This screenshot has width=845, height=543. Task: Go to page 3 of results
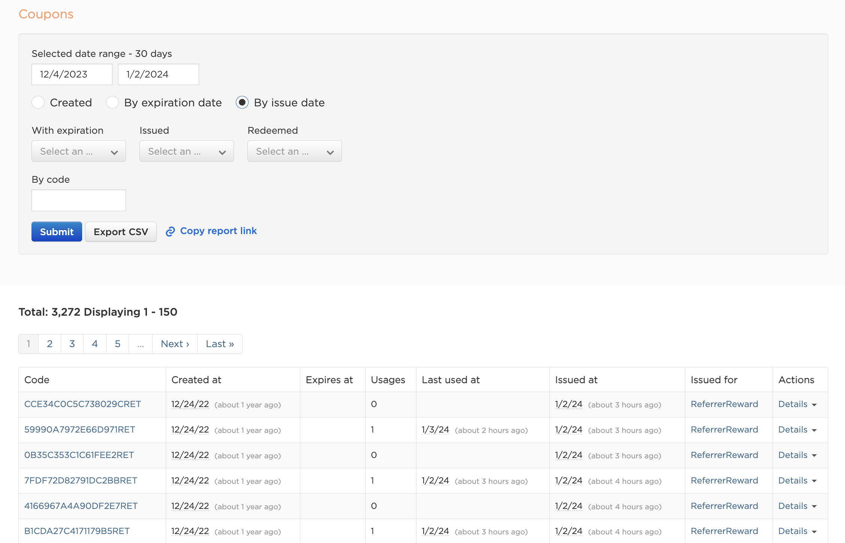(x=72, y=344)
